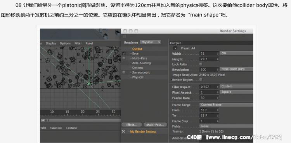The width and height of the screenshot is (291, 143).
Task: Open the viewport Filter menu
Action: point(78,44)
